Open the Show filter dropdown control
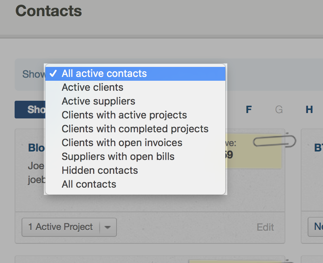The image size is (323, 263). click(35, 74)
